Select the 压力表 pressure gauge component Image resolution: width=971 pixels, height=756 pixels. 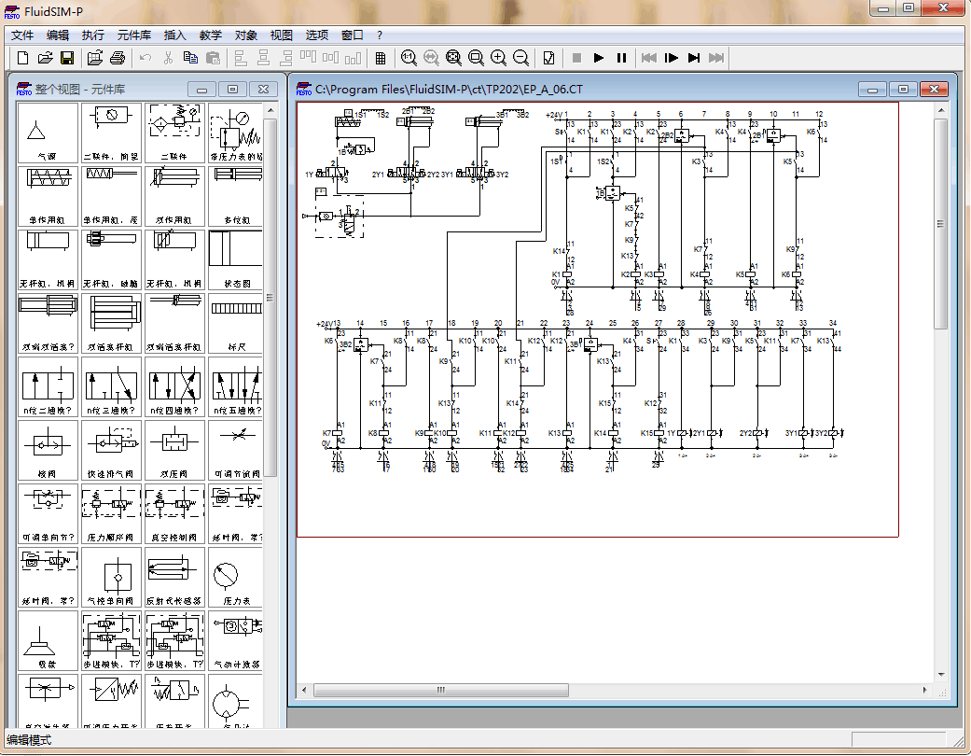click(x=236, y=577)
